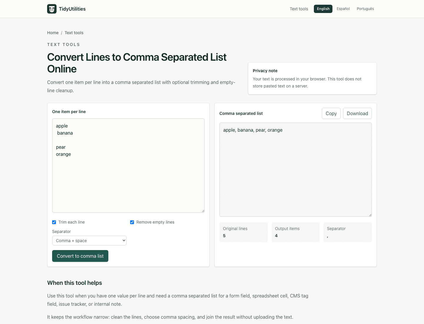Viewport: 424px width, 324px height.
Task: Click the 'One item per line' label
Action: pyautogui.click(x=69, y=112)
